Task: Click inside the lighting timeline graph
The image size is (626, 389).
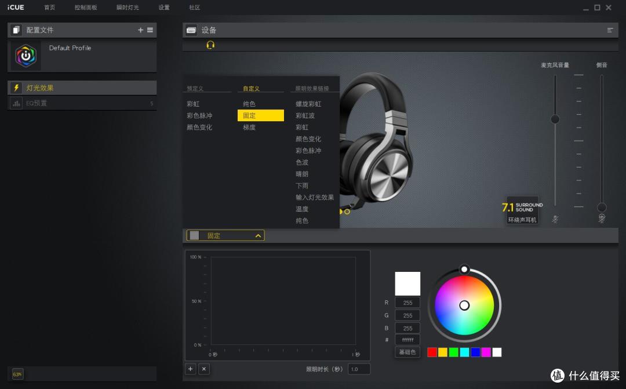Action: 283,301
